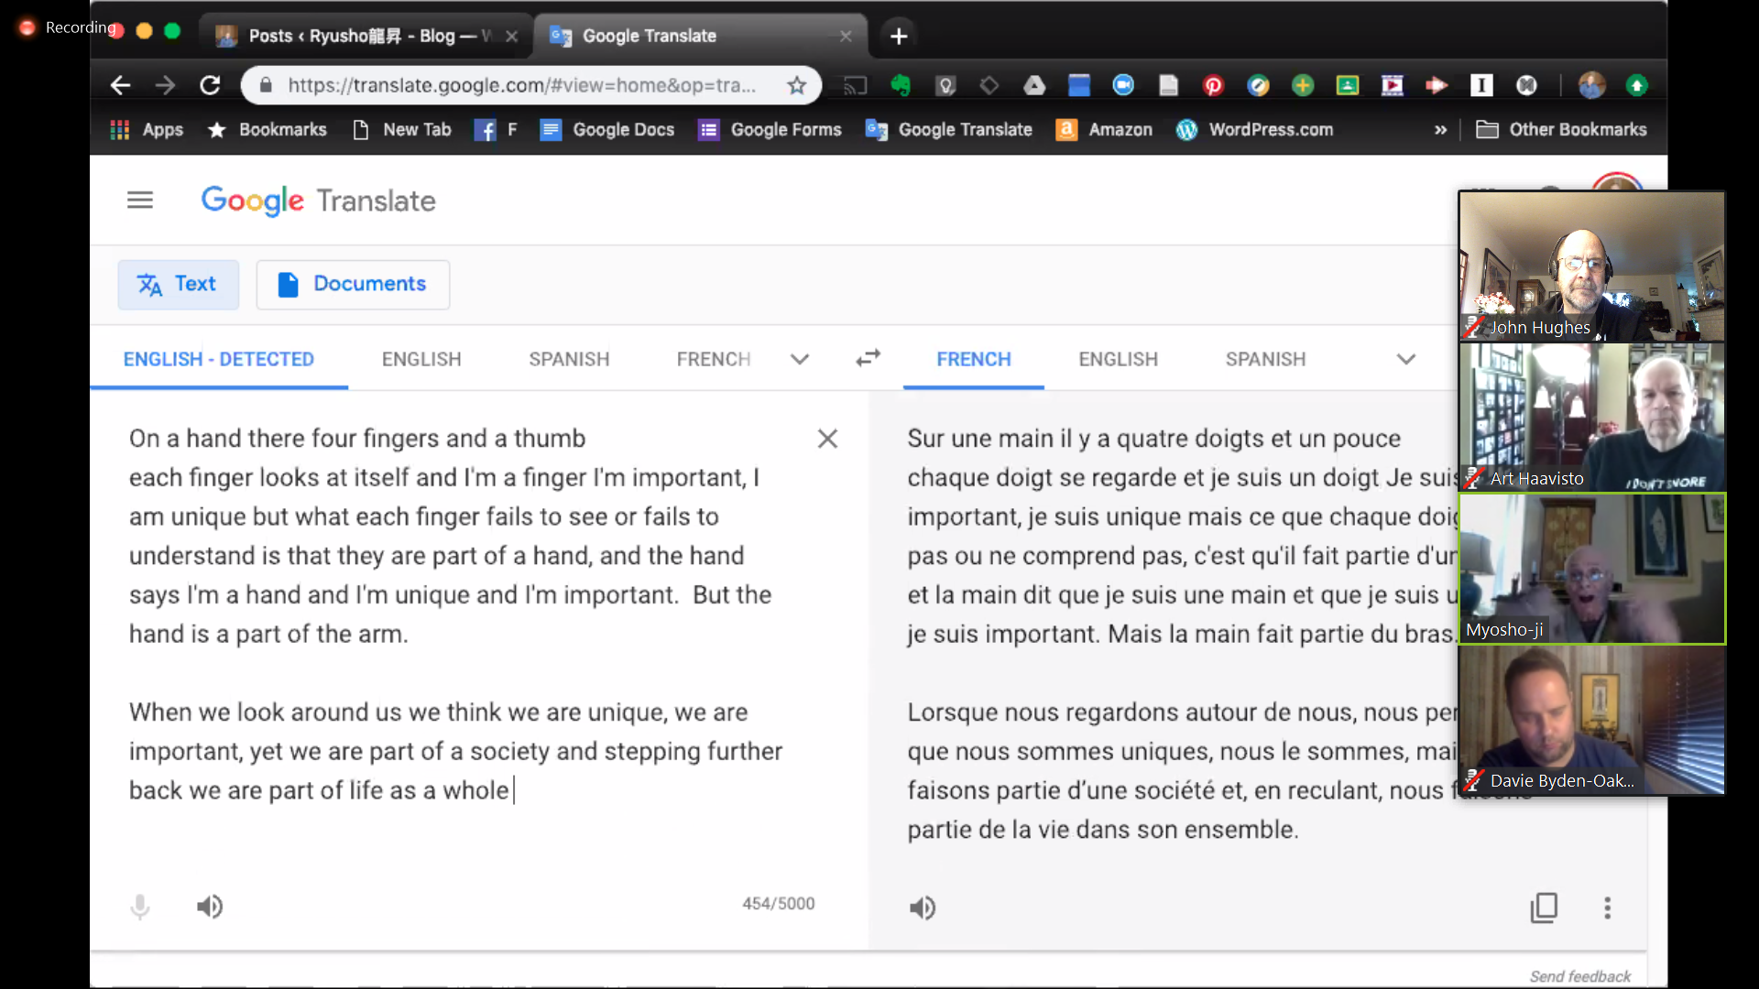Viewport: 1759px width, 989px height.
Task: Expand the target language list
Action: click(1405, 359)
